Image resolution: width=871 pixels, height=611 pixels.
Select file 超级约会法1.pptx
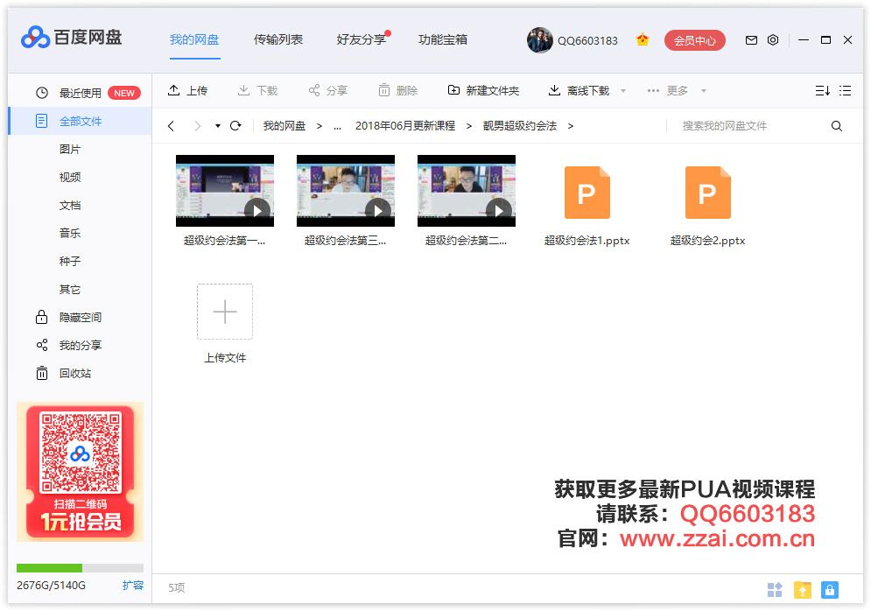pyautogui.click(x=587, y=206)
